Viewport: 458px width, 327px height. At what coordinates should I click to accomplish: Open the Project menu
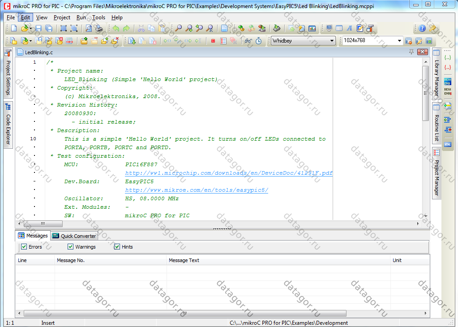click(62, 17)
